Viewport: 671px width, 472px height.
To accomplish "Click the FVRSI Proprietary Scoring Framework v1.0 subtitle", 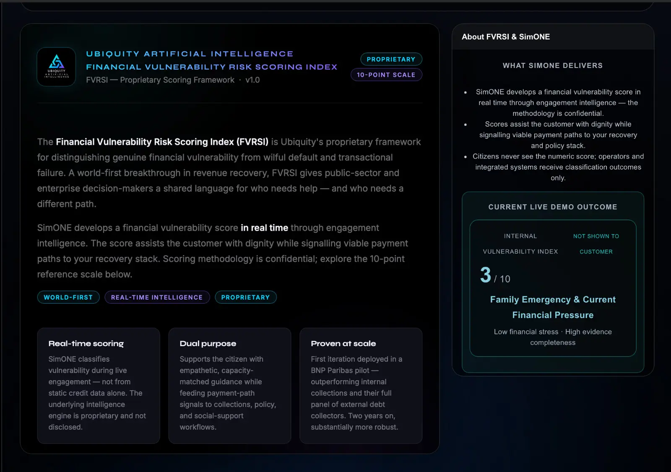I will tap(173, 80).
